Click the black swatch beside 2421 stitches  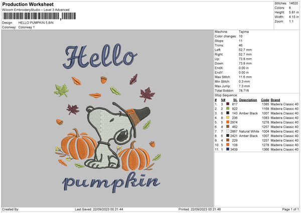228,136
